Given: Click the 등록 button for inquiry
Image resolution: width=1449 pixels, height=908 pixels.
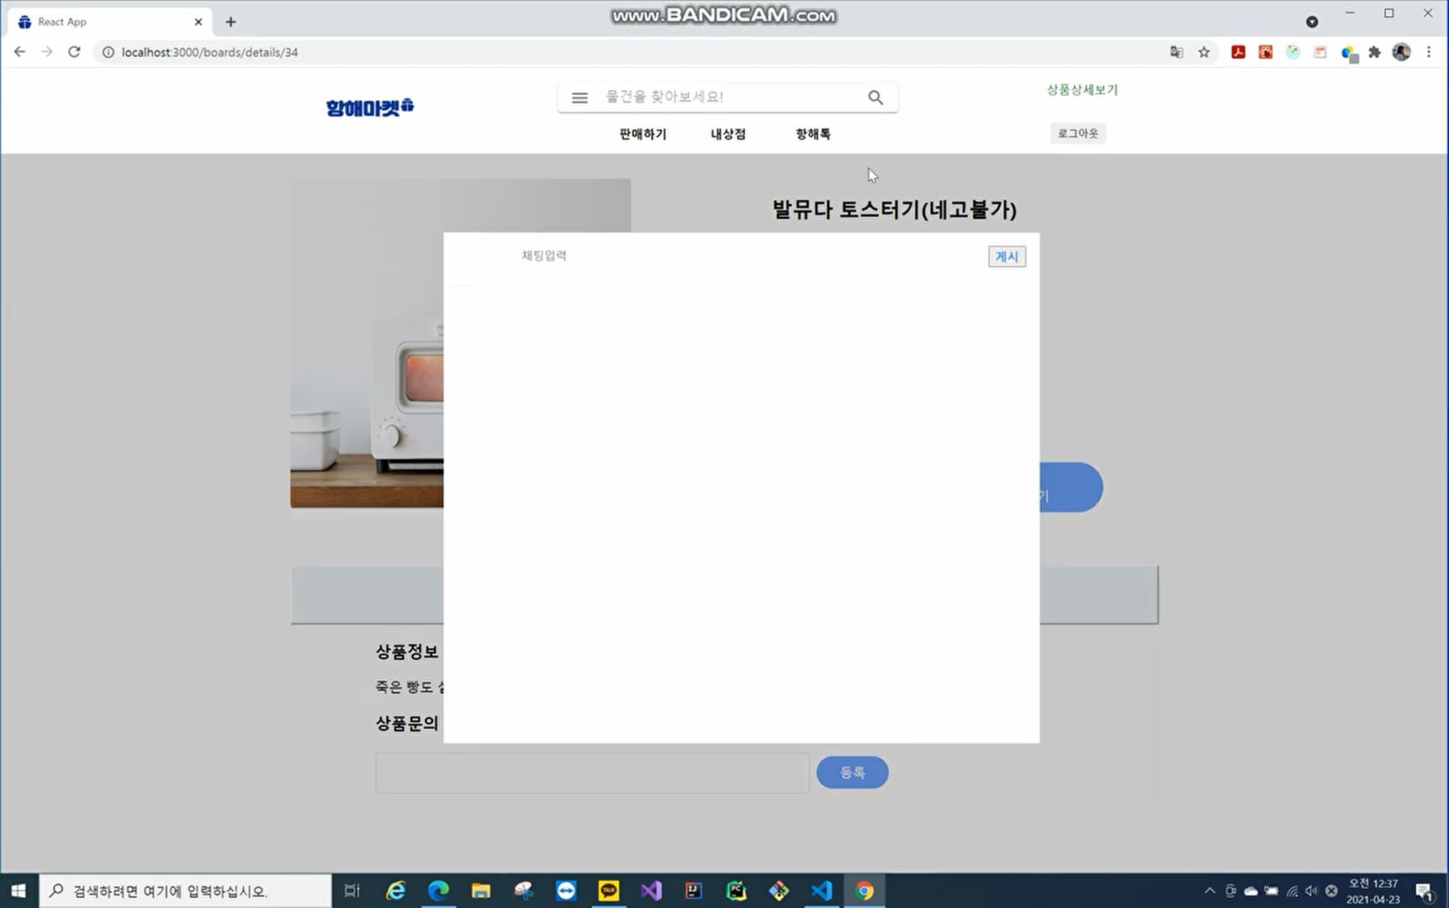Looking at the screenshot, I should point(852,772).
